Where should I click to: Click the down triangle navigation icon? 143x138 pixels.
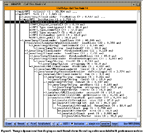pyautogui.click(x=53, y=124)
